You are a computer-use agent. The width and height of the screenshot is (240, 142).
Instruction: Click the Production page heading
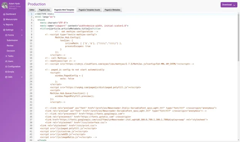pyautogui.click(x=37, y=4)
